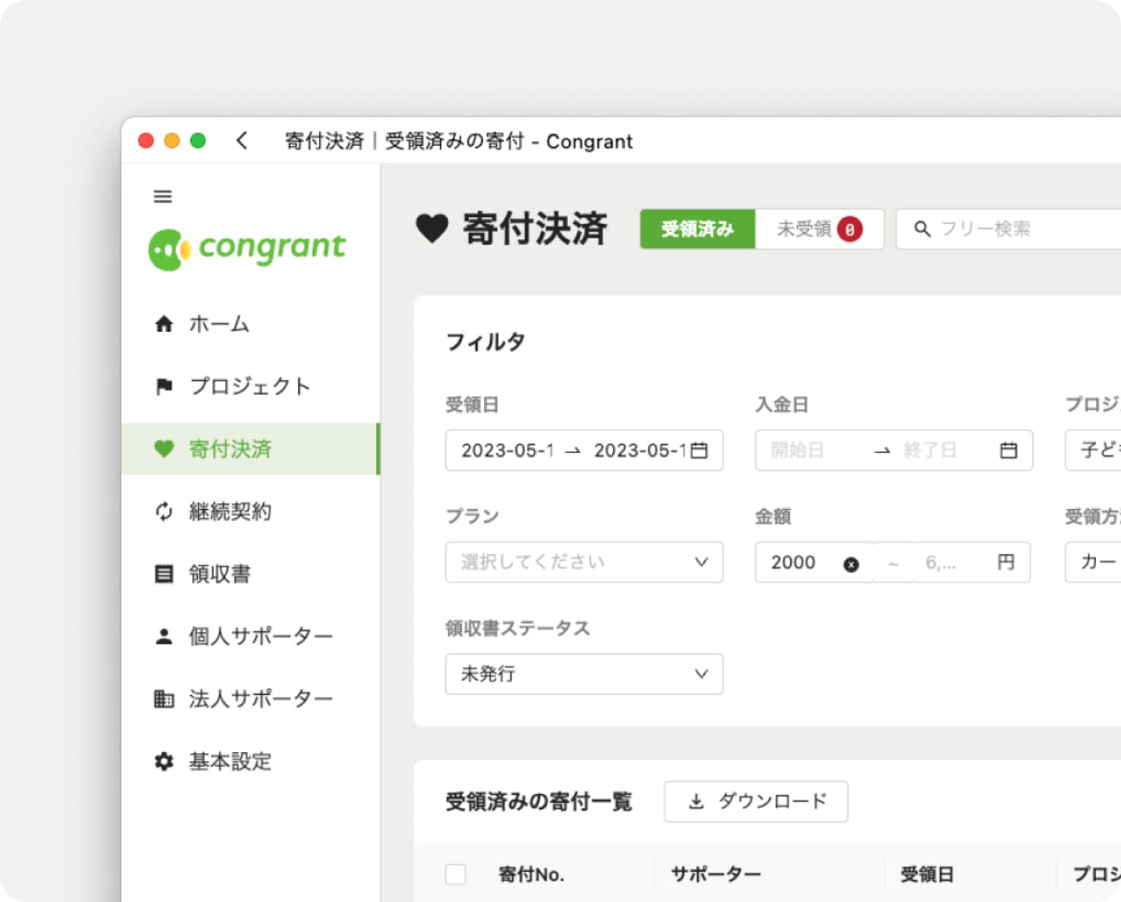Go to 継続契約 in the sidebar

tap(230, 511)
